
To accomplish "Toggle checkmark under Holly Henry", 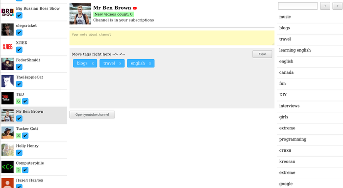I will pyautogui.click(x=19, y=153).
